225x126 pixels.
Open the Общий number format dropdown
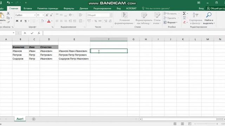[111, 15]
